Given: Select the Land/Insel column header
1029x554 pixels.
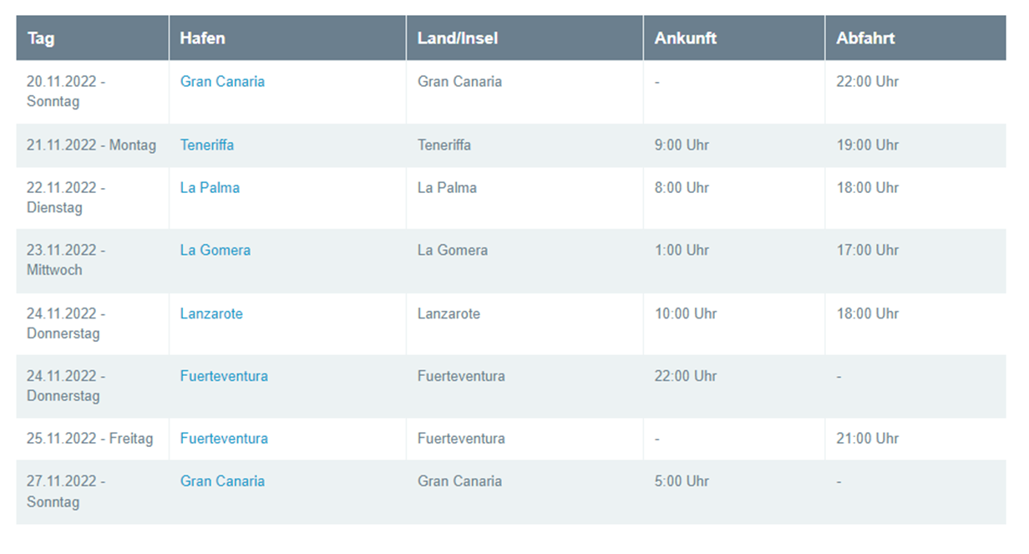Looking at the screenshot, I should (x=458, y=38).
